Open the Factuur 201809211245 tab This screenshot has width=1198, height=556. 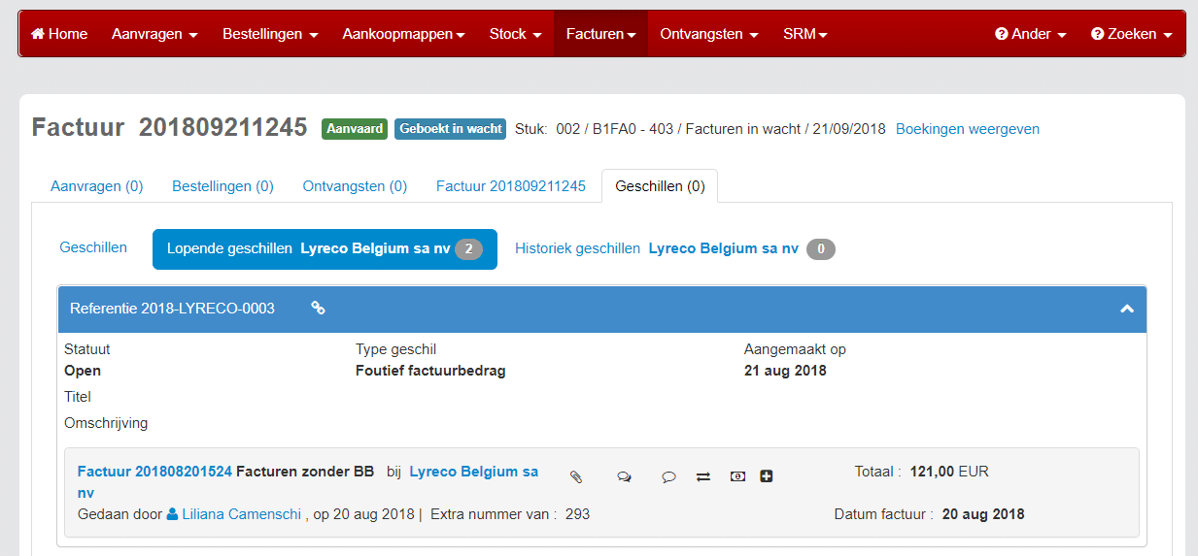coord(511,186)
